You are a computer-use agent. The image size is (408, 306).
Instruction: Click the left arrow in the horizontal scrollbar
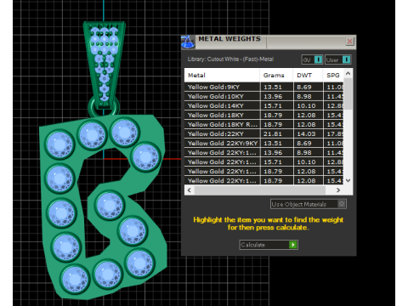pos(190,190)
